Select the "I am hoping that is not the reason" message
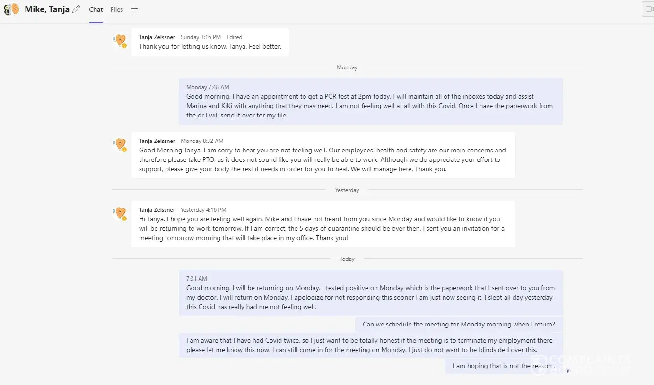The height and width of the screenshot is (385, 654). [x=503, y=366]
